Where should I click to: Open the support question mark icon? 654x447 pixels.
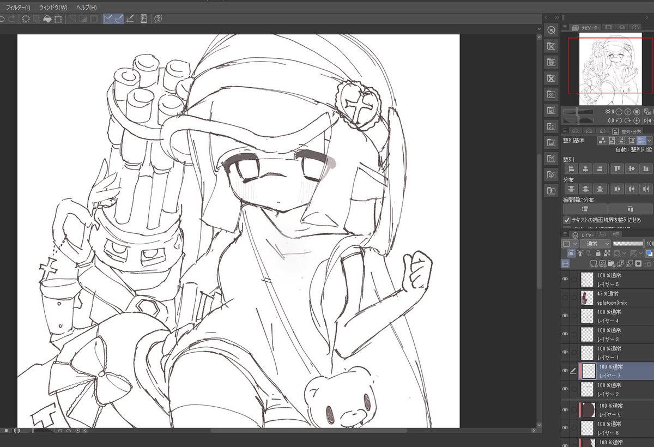tap(158, 19)
